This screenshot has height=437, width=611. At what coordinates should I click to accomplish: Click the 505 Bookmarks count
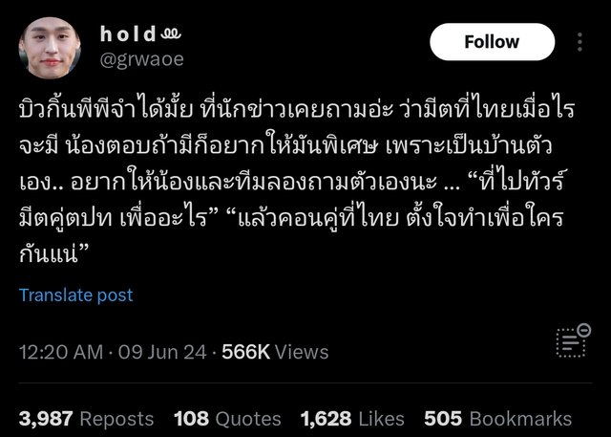(x=498, y=419)
